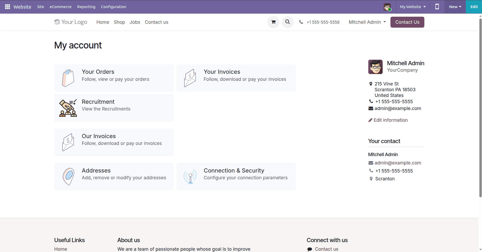482x252 pixels.
Task: Select the Addresses map pin icon
Action: coord(68,176)
